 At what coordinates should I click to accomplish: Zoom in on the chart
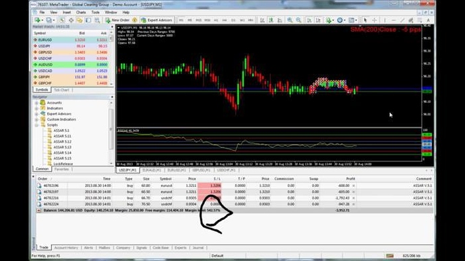point(290,20)
